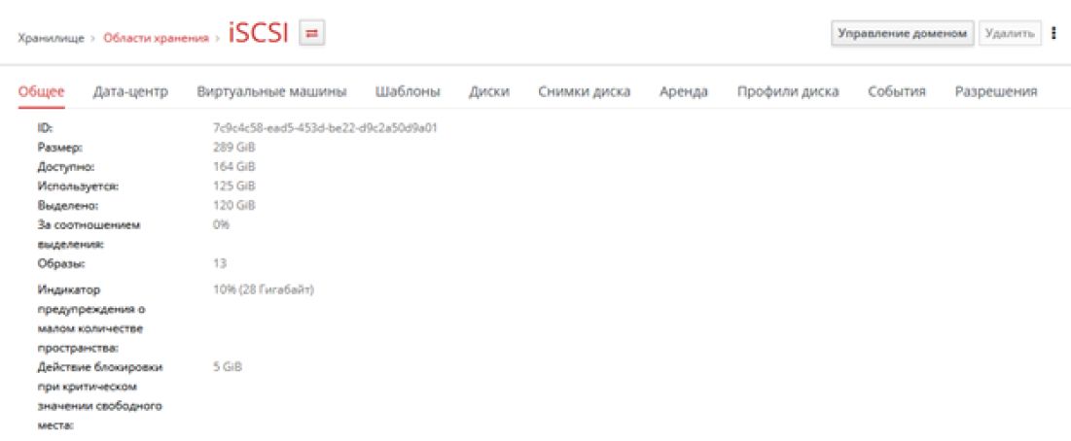
Task: Open the События tab
Action: 896,91
